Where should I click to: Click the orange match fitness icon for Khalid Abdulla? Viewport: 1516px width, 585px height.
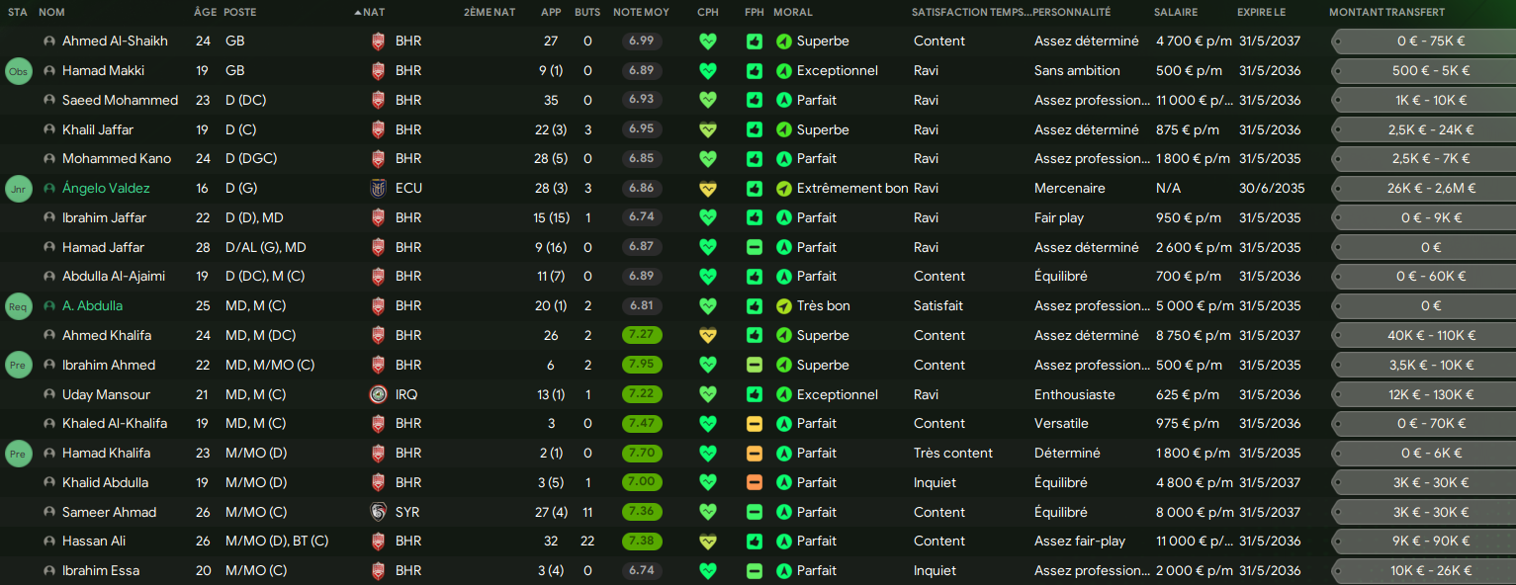pyautogui.click(x=755, y=483)
